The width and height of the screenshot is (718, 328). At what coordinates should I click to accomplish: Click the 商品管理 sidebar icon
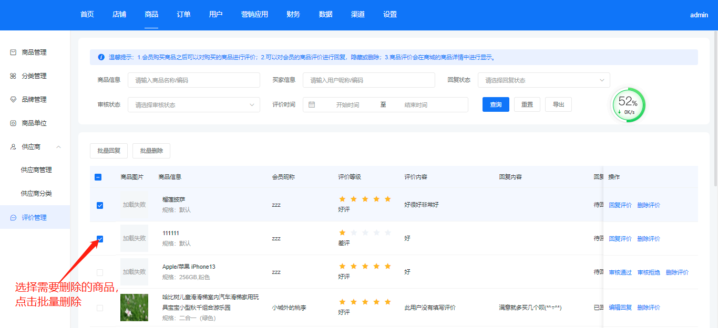point(14,52)
